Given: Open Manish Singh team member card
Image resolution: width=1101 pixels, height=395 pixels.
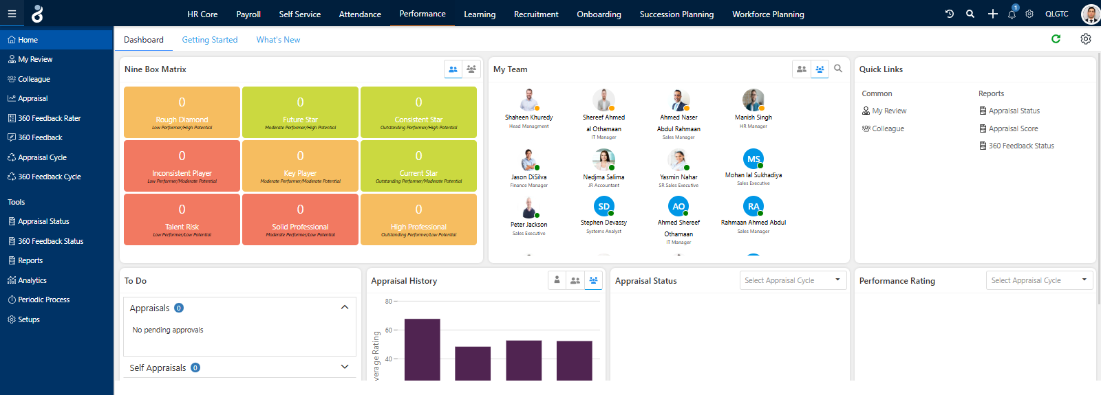Looking at the screenshot, I should (x=753, y=109).
